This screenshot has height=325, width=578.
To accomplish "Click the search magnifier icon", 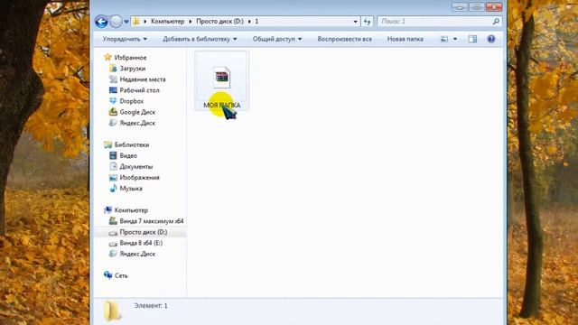I will tap(496, 22).
